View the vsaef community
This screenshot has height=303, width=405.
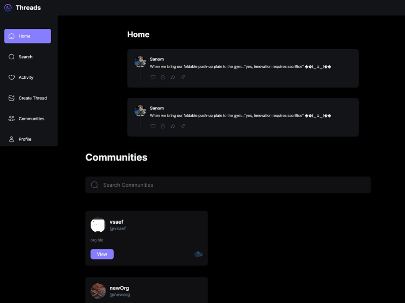click(102, 254)
